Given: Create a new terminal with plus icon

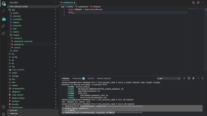Looking at the screenshot, I should click(184, 78).
